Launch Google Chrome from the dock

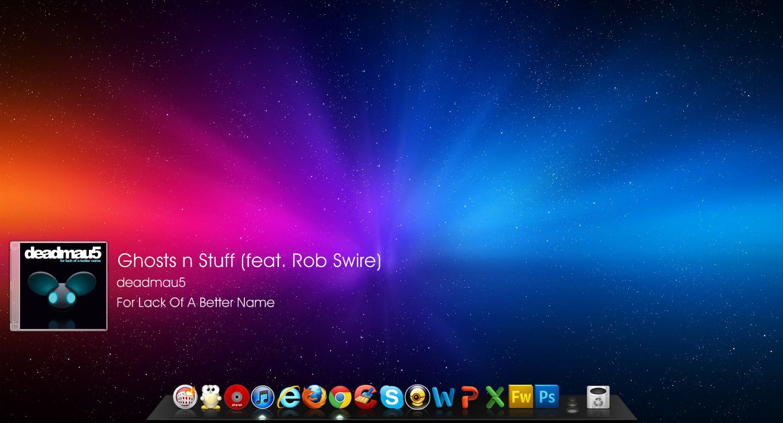pos(340,397)
